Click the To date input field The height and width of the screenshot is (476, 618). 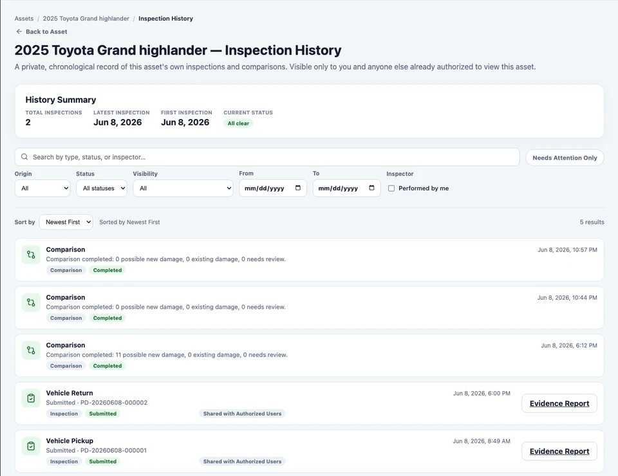[347, 188]
